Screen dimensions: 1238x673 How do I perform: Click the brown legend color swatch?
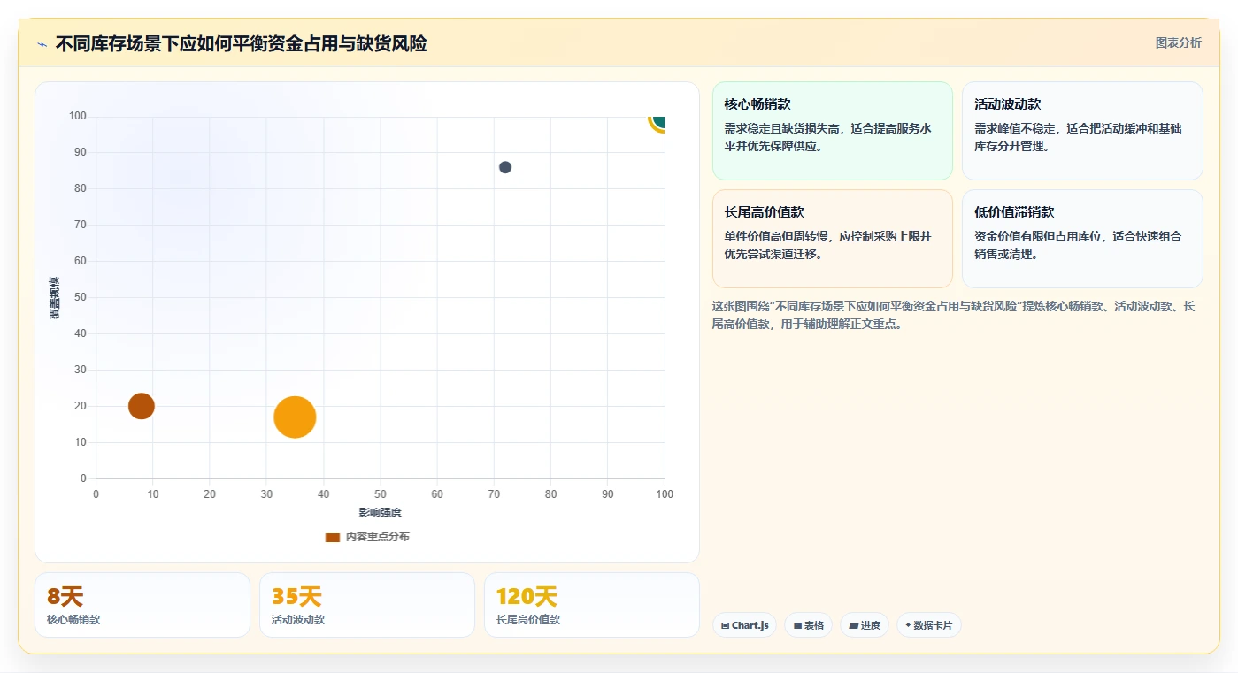[x=333, y=537]
